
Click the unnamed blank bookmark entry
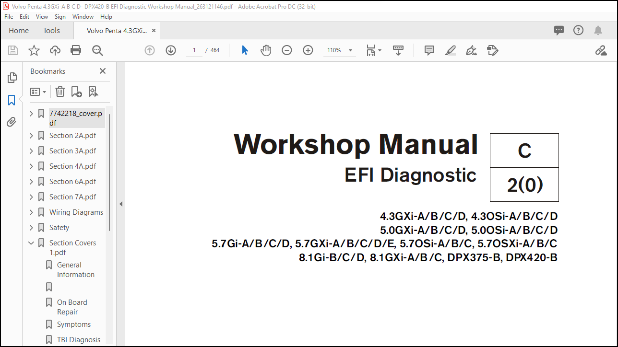click(49, 287)
